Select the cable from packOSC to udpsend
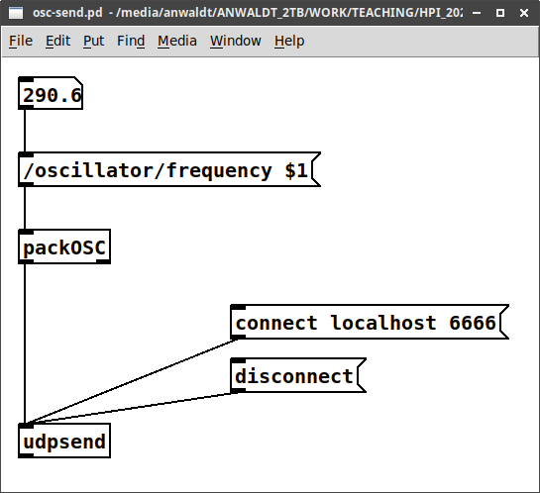This screenshot has height=493, width=540. coord(25,345)
